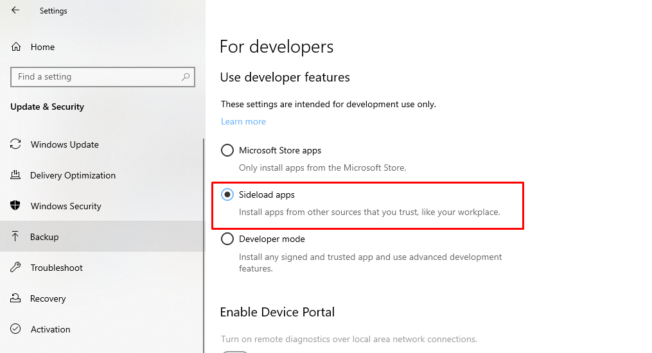Select the Sideload apps radio button
This screenshot has width=652, height=353.
tap(227, 194)
